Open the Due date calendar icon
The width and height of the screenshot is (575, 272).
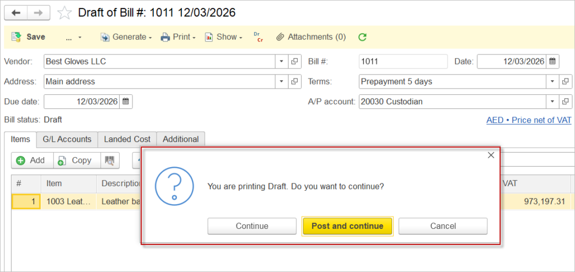tap(126, 102)
